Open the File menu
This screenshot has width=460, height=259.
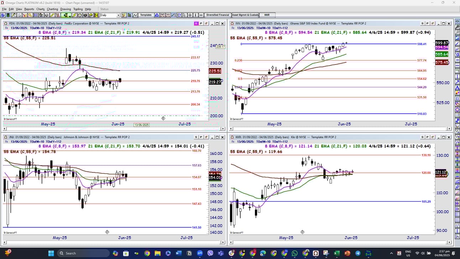(x=4, y=9)
